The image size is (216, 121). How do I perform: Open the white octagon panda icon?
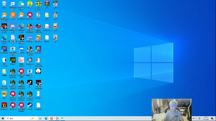click(x=38, y=71)
